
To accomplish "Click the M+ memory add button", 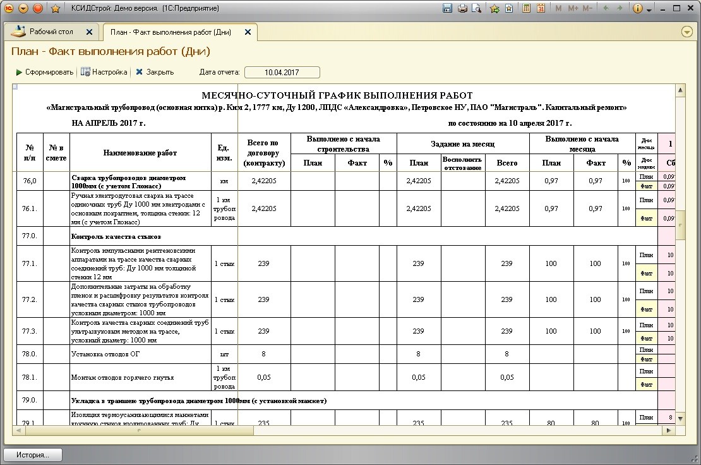I will tap(573, 8).
